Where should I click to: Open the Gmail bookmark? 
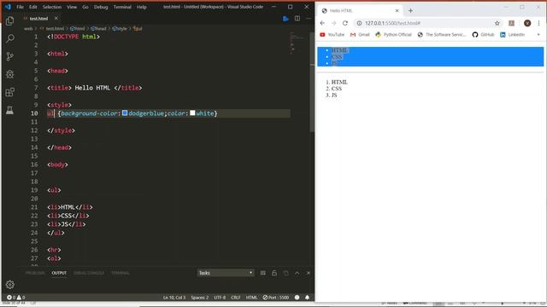pos(360,34)
